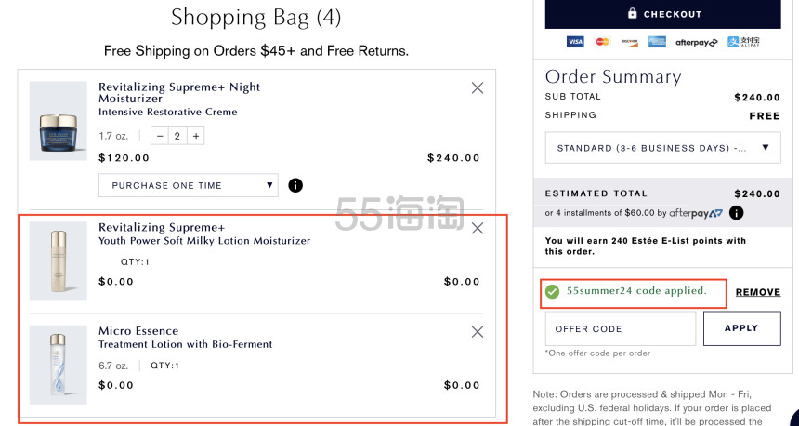
Task: Click the afterpay logo under Checkout
Action: coord(696,43)
